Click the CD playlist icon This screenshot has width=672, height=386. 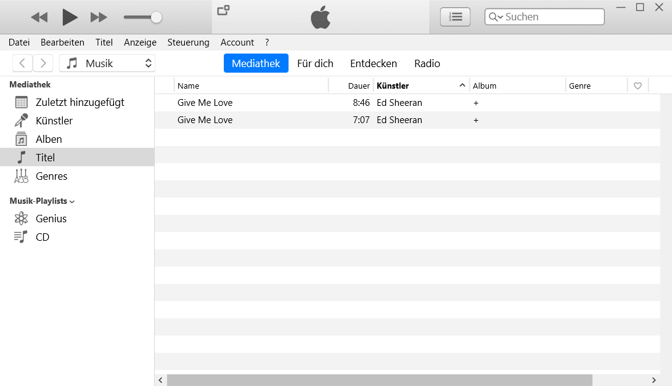click(x=20, y=236)
